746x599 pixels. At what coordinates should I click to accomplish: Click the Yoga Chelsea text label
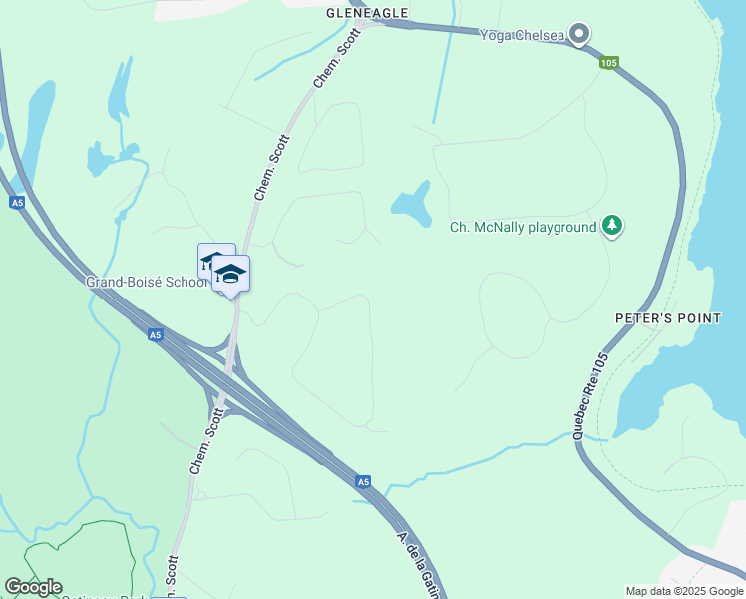pos(522,35)
